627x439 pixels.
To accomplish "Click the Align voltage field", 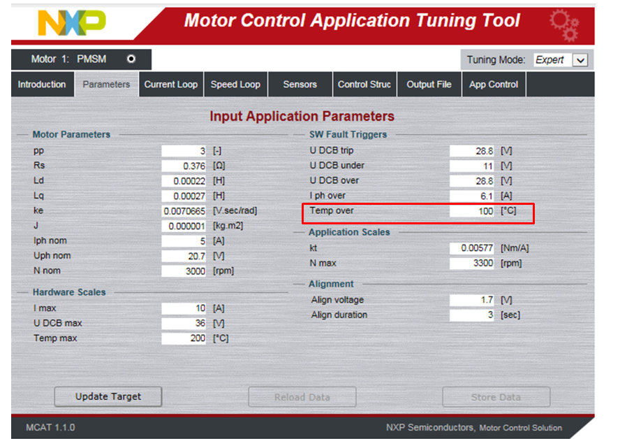I will coord(472,299).
